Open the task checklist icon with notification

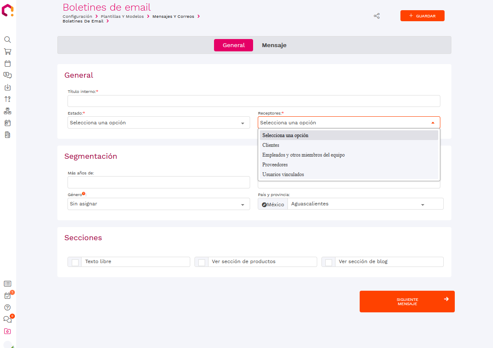pos(7,296)
